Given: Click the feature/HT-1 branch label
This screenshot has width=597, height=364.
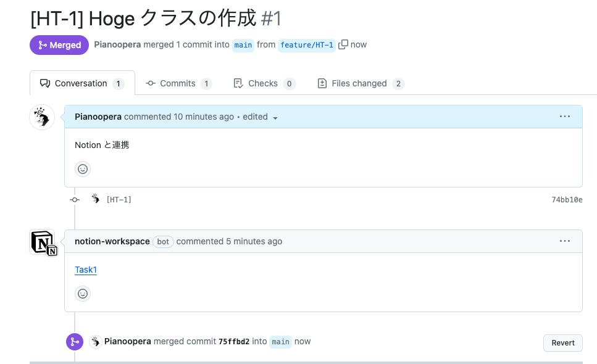Looking at the screenshot, I should point(307,44).
